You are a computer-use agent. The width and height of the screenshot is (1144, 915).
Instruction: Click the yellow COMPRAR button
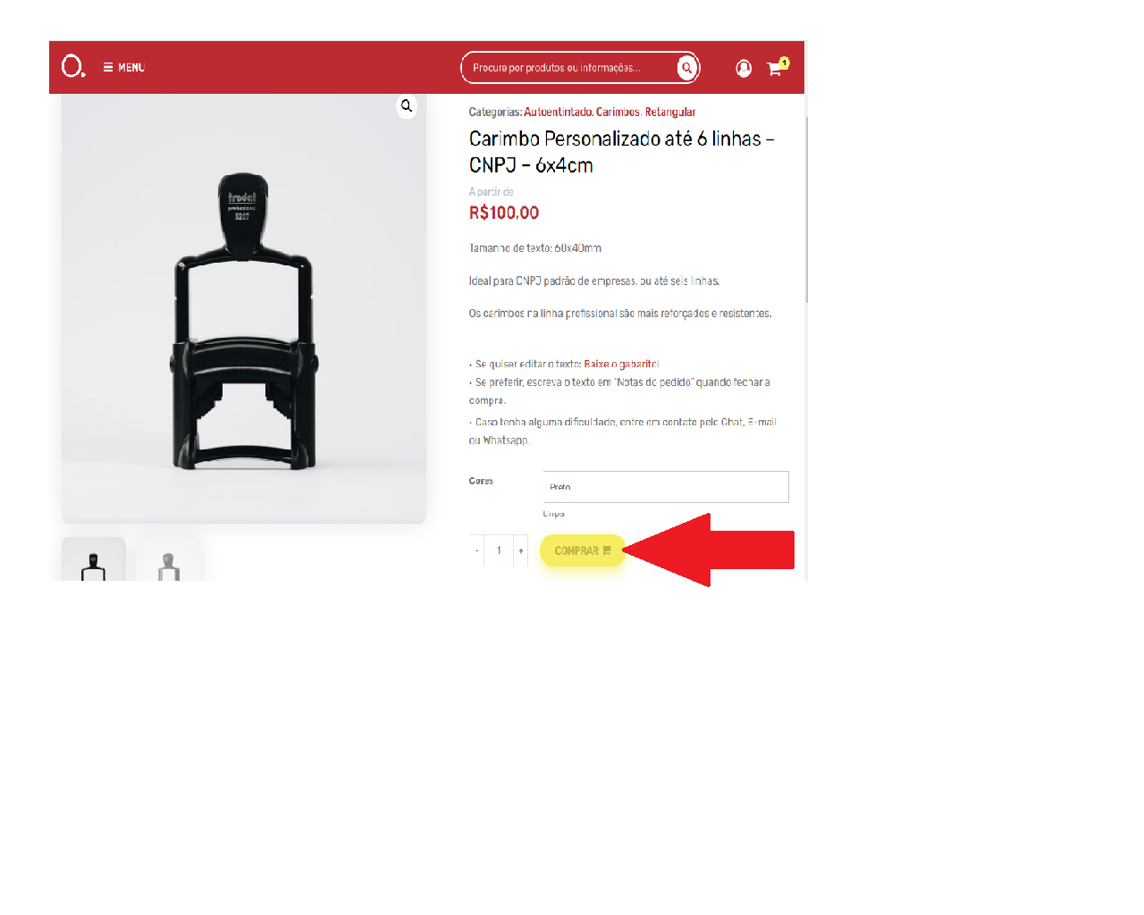(x=582, y=550)
